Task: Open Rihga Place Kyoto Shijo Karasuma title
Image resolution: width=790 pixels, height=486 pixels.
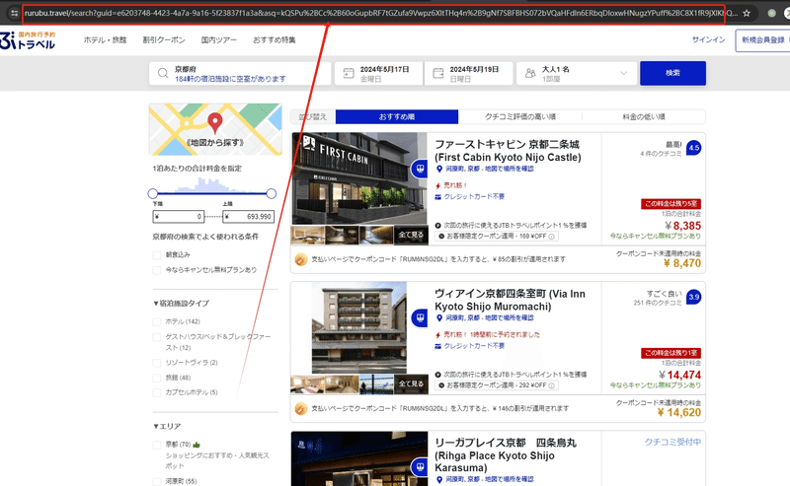Action: click(506, 455)
